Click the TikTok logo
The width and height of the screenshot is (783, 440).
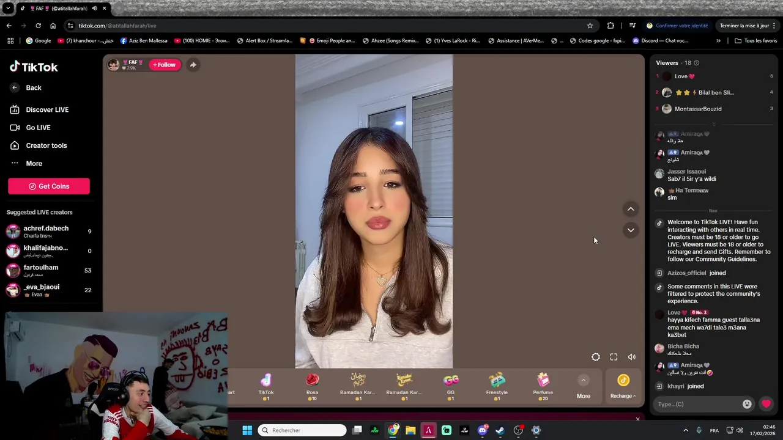coord(34,67)
